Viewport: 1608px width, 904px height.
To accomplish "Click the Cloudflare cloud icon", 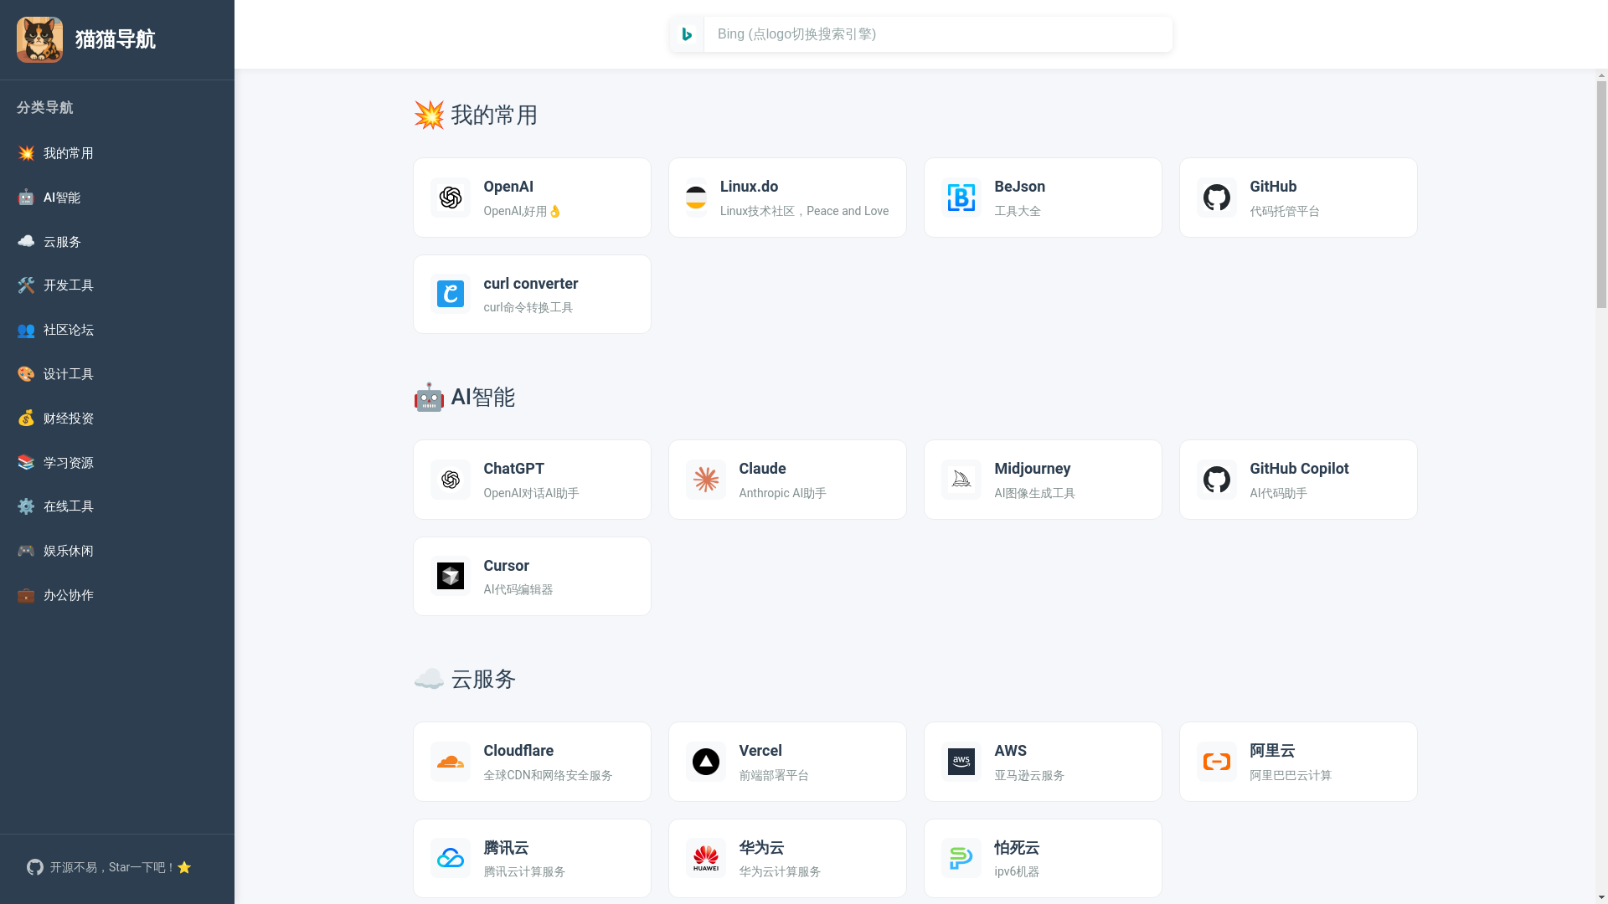I will click(x=451, y=762).
